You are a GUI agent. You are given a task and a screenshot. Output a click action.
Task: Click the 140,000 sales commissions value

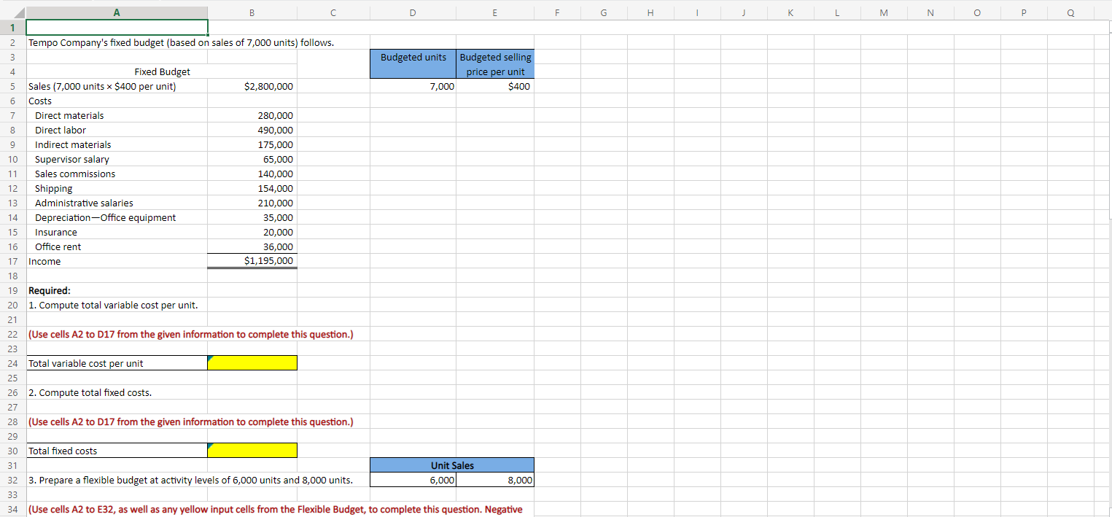coord(276,174)
